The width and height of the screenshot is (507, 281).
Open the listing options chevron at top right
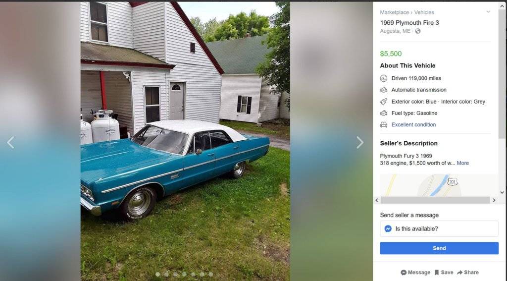tap(488, 12)
